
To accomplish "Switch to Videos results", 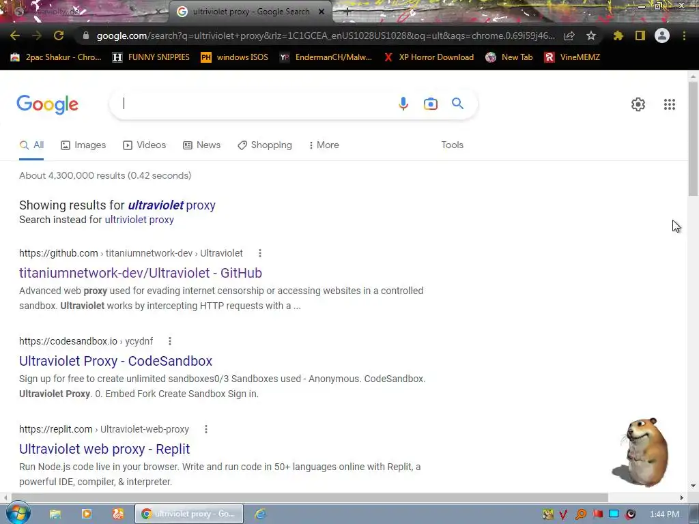I will pos(145,145).
